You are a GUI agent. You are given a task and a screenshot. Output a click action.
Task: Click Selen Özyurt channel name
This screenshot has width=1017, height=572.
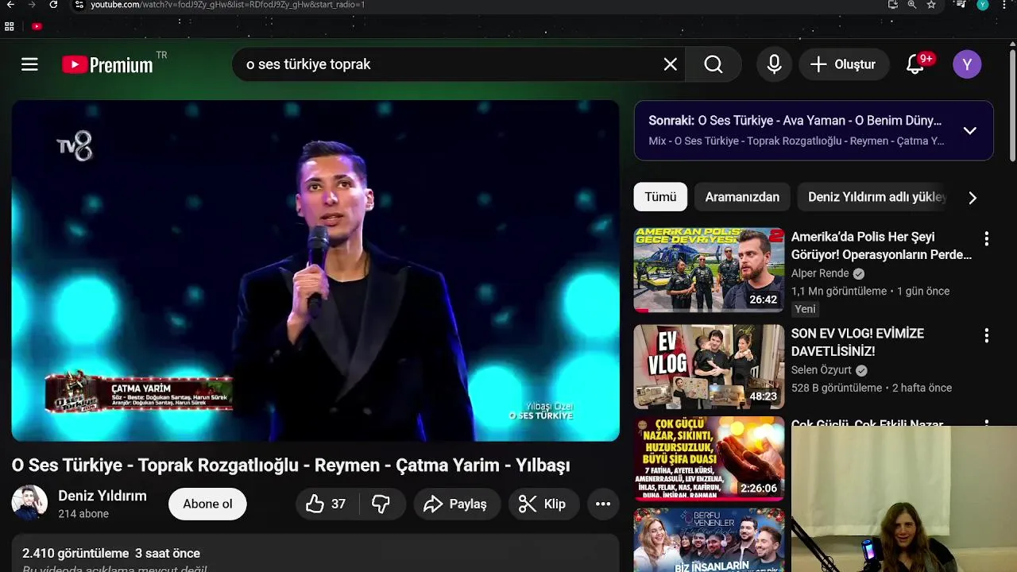821,370
